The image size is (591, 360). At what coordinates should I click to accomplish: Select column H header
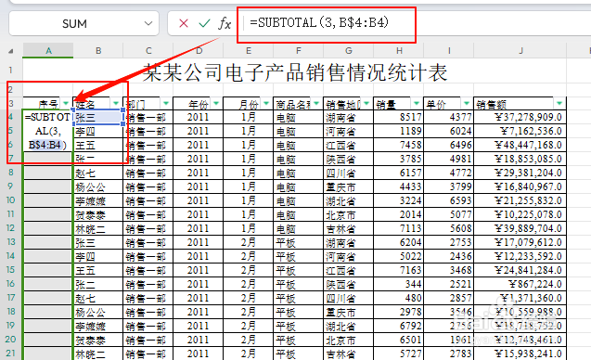399,50
